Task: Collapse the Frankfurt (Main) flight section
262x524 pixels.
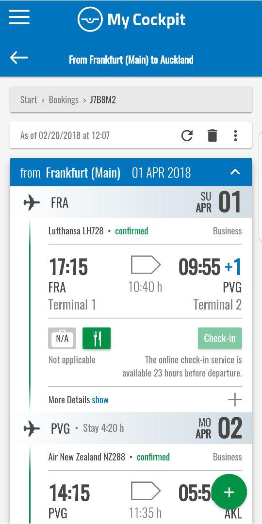Action: pyautogui.click(x=235, y=172)
